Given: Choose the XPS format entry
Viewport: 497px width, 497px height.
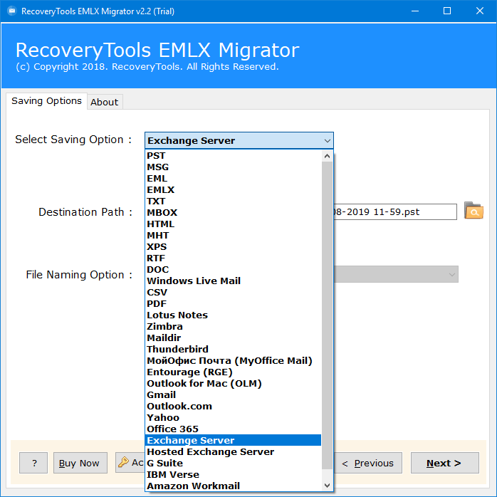Looking at the screenshot, I should 233,247.
